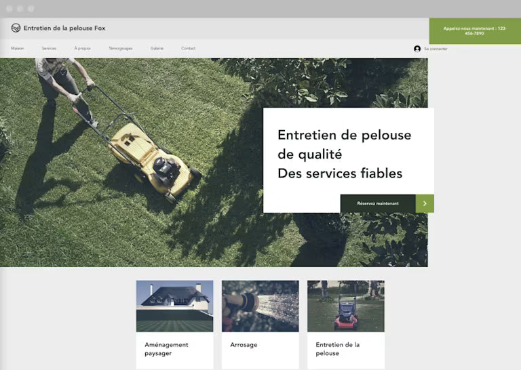Image resolution: width=521 pixels, height=370 pixels.
Task: Open the Témoignages page
Action: pyautogui.click(x=121, y=48)
